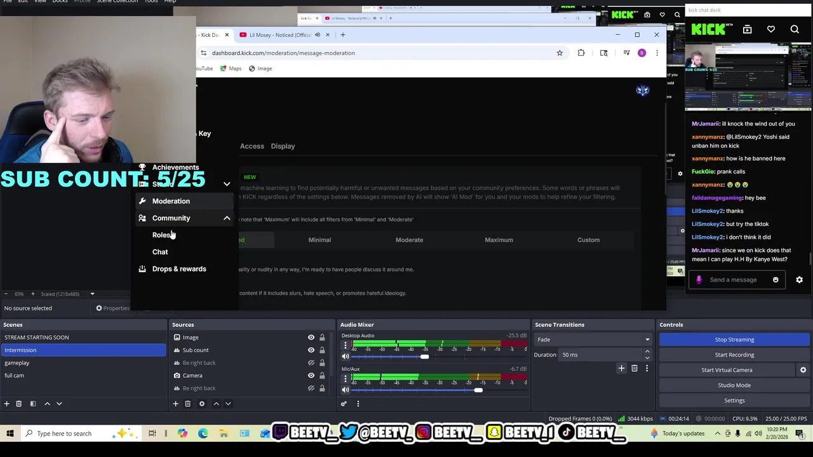
Task: Open Chrome three-dot menu
Action: [657, 53]
